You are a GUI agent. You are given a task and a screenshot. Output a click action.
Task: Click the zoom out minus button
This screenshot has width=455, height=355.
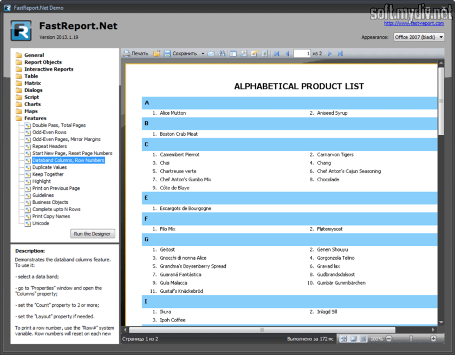click(389, 338)
